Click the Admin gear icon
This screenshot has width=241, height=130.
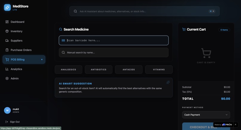7,78
